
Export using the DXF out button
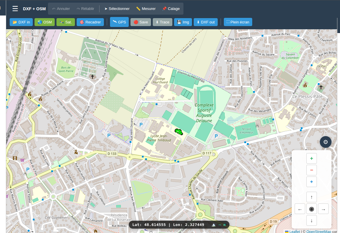pyautogui.click(x=205, y=22)
